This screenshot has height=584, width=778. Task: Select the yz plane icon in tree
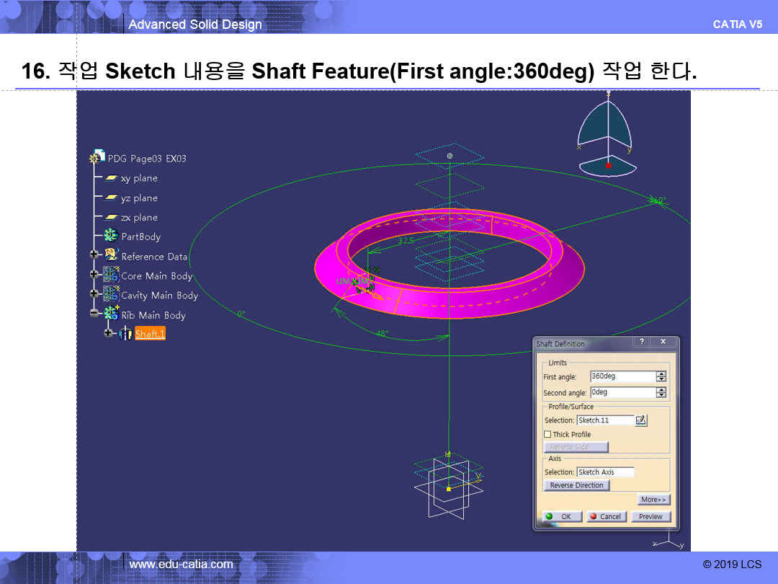pyautogui.click(x=111, y=198)
